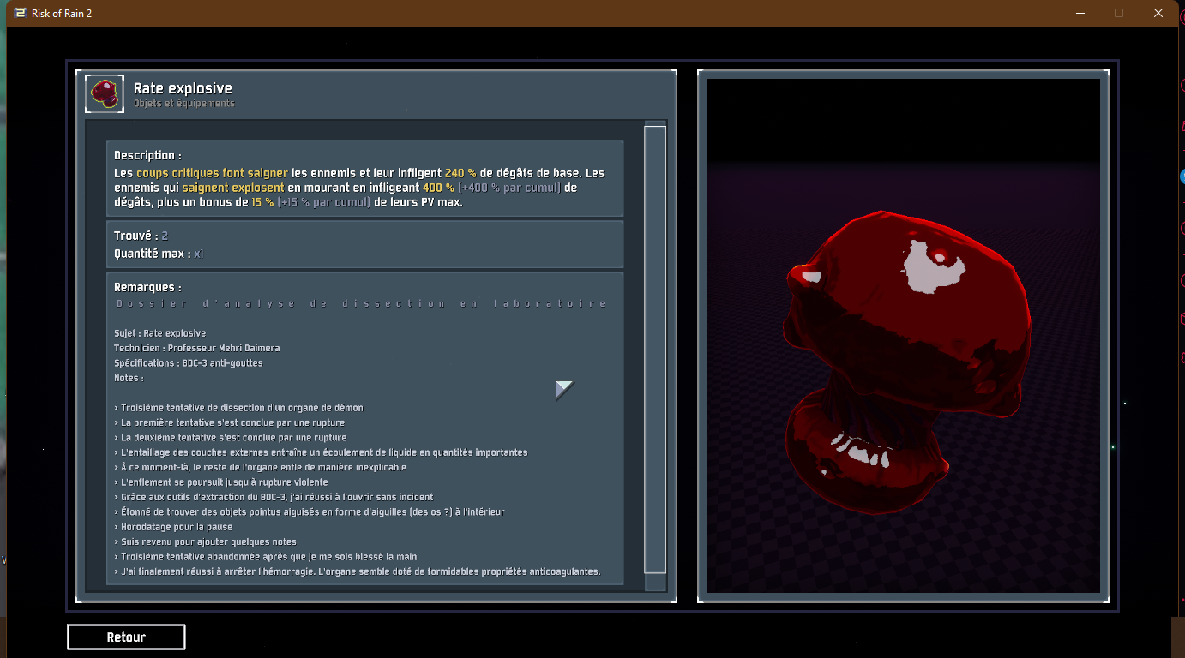Click the "Objets et équipements" category subtitle

pos(183,104)
